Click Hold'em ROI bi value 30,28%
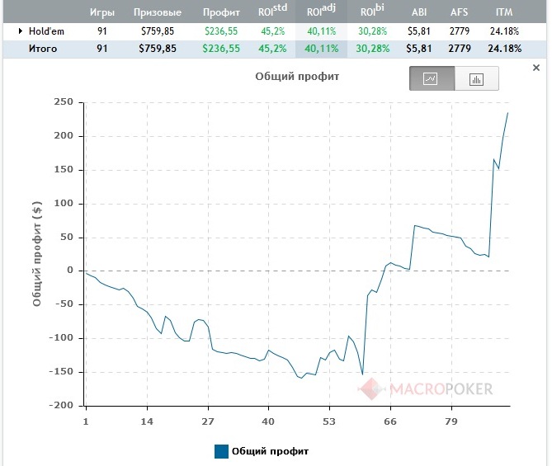 point(372,31)
